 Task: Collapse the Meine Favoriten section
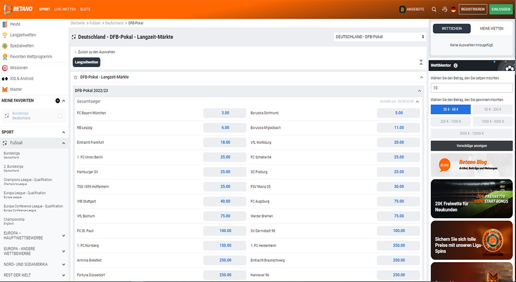tap(63, 101)
